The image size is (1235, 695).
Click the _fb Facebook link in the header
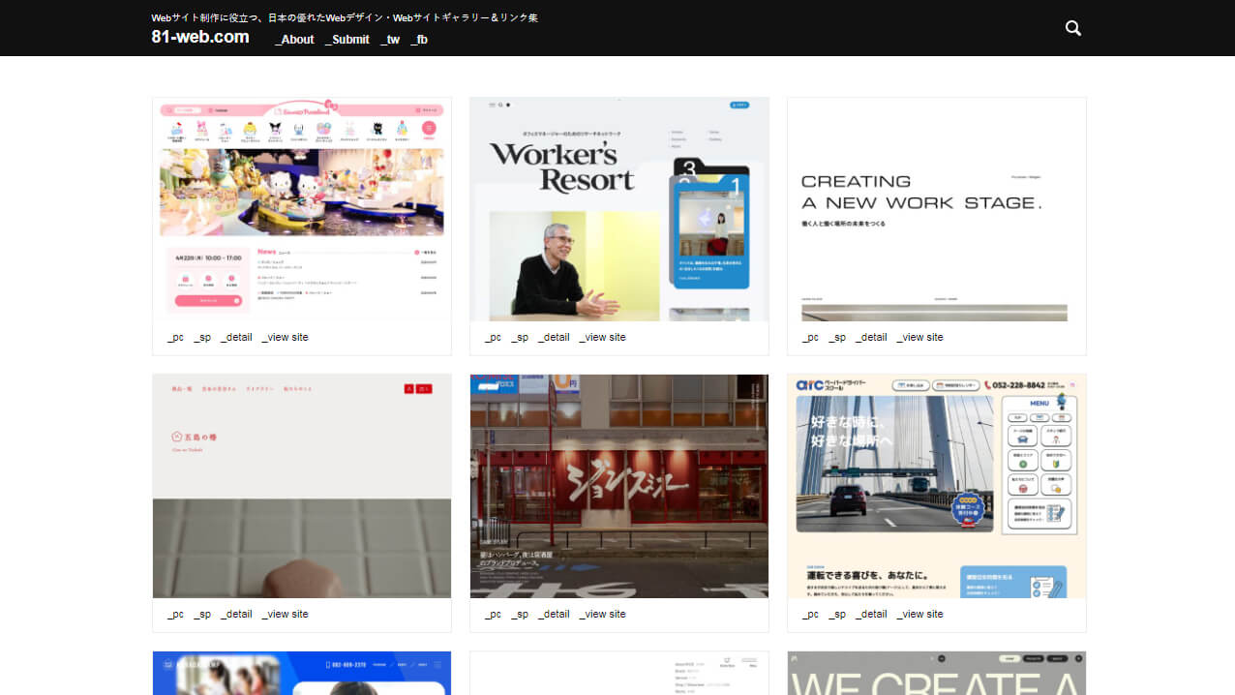(419, 40)
